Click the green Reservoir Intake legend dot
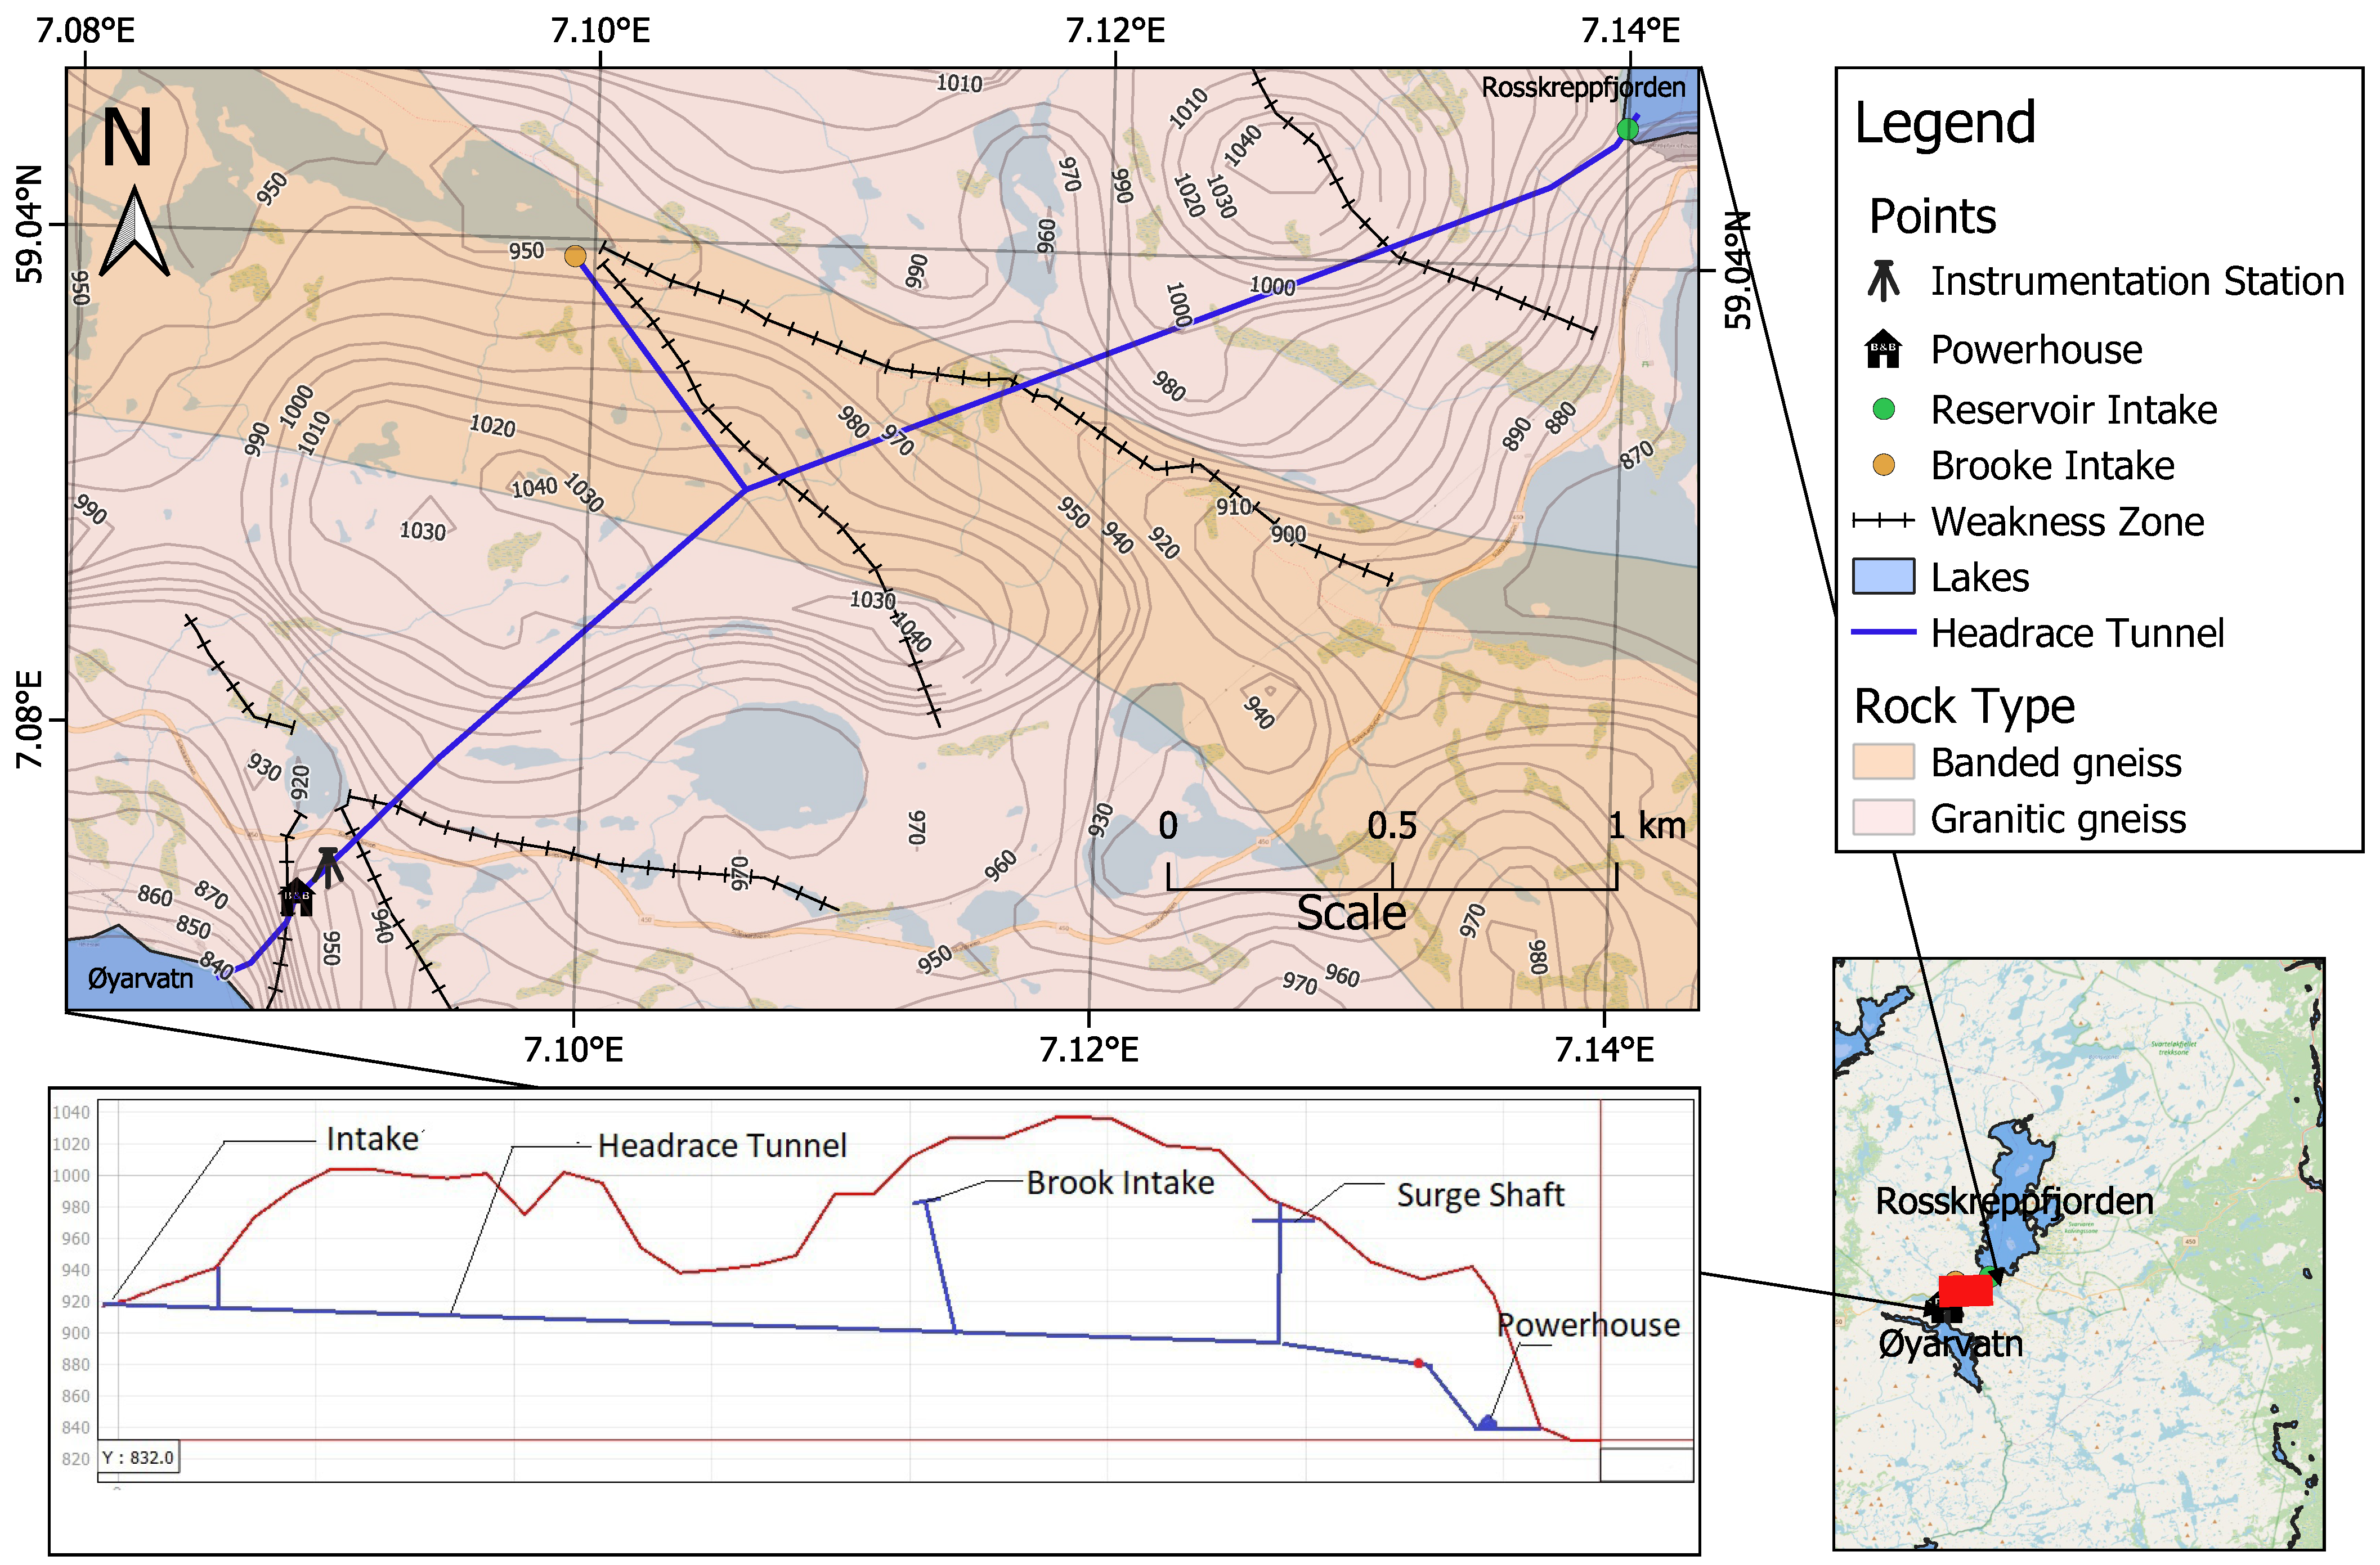 pos(1883,409)
